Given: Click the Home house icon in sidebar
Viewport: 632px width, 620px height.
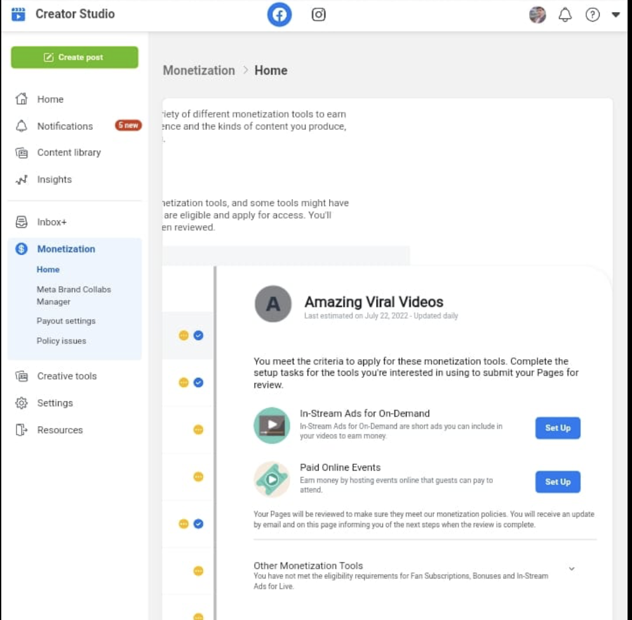Looking at the screenshot, I should pyautogui.click(x=22, y=99).
